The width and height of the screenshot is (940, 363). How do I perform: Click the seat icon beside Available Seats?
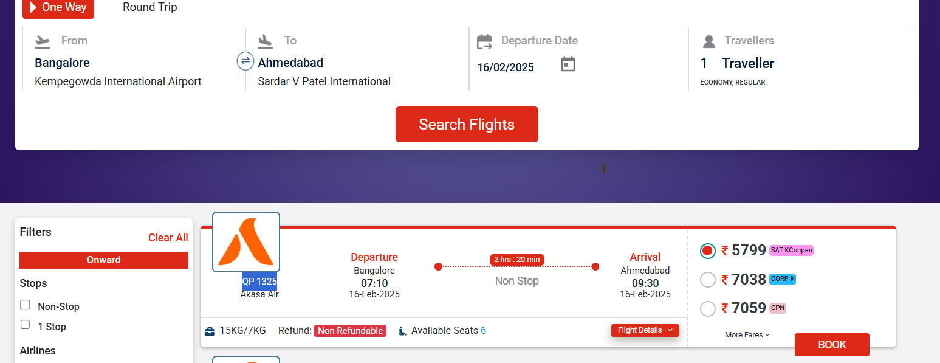point(402,331)
